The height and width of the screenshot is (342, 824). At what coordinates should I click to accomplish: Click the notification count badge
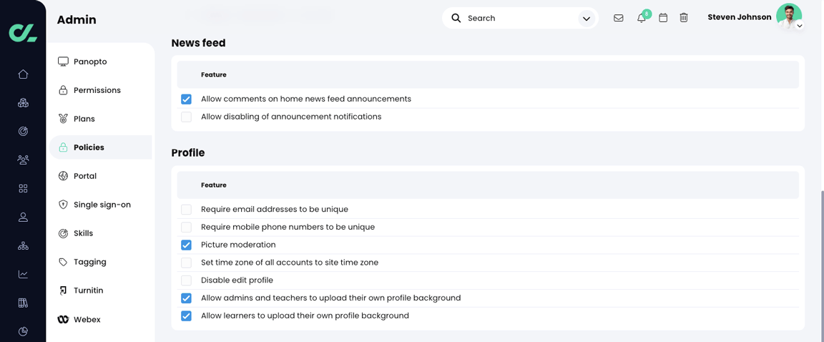(x=647, y=14)
